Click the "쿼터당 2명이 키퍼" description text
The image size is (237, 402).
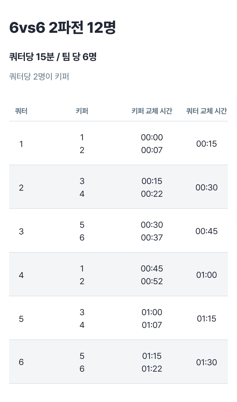point(39,77)
